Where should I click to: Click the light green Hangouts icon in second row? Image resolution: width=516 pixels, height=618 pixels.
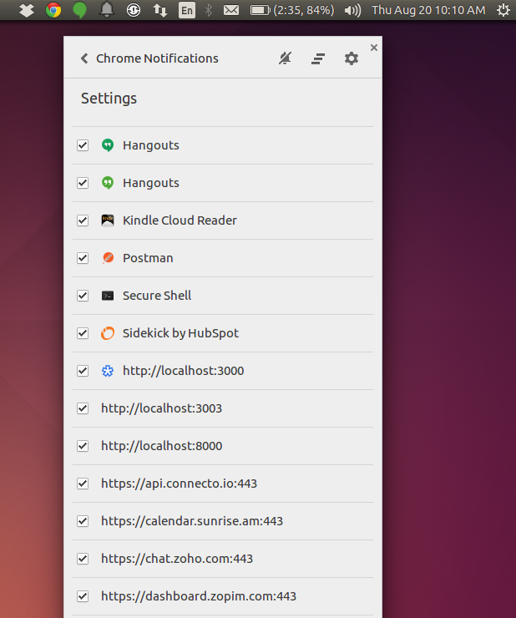108,183
